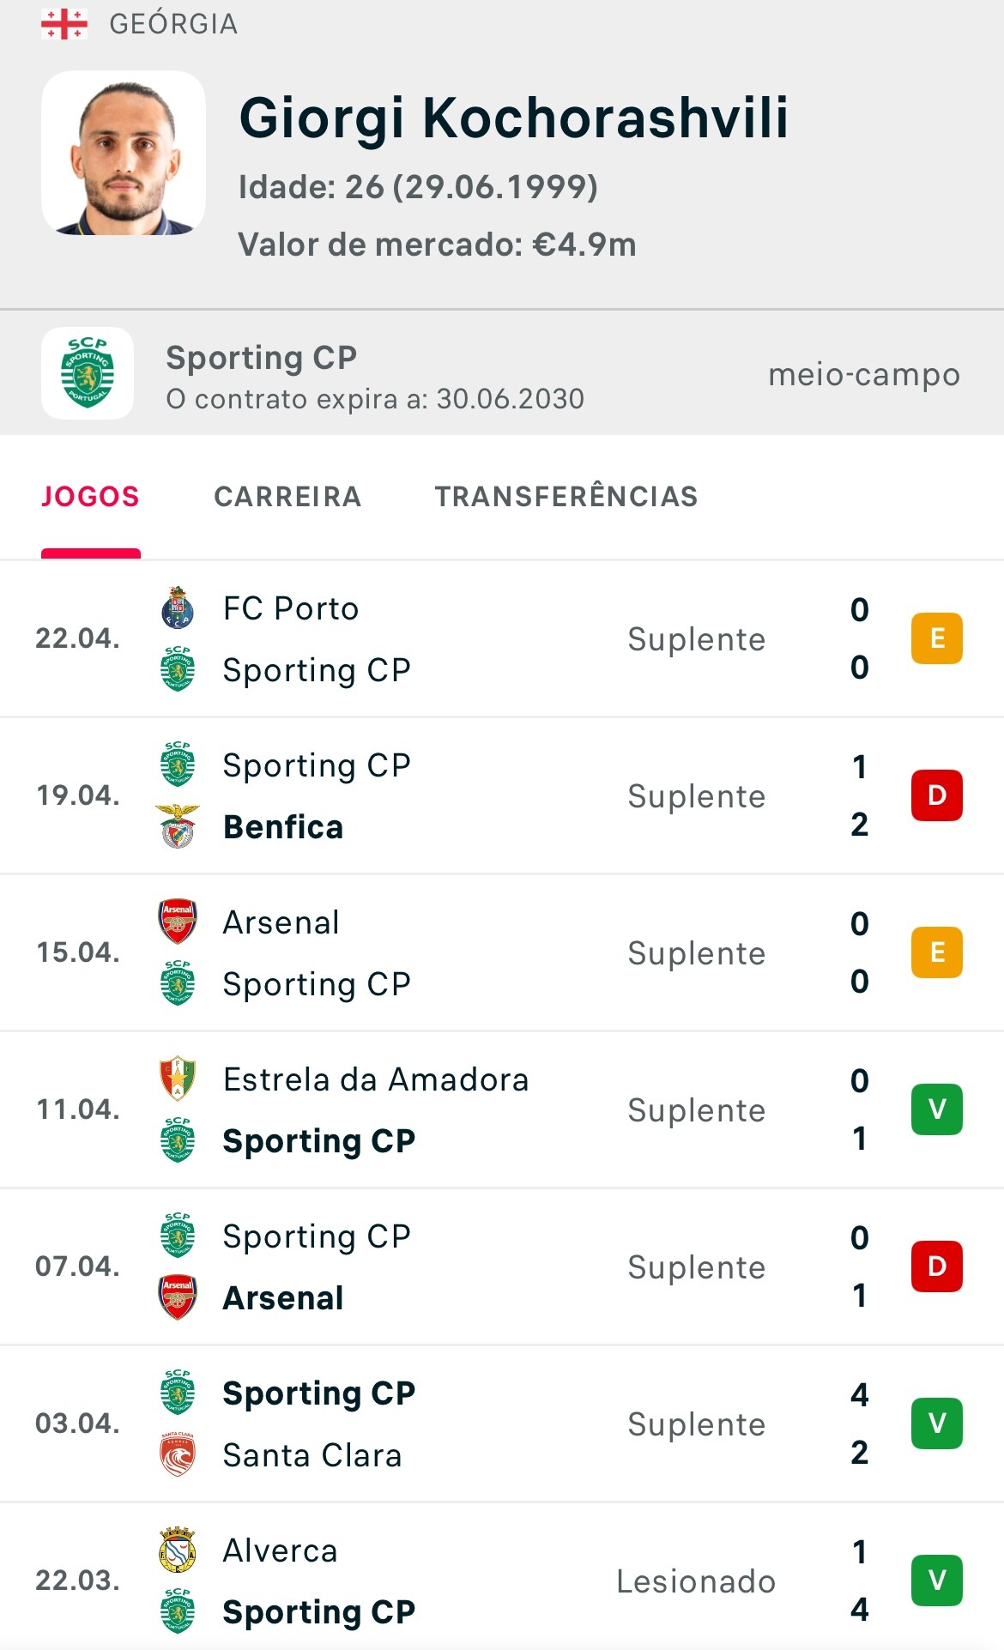Switch to the Carreira tab
The image size is (1004, 1650).
tap(287, 497)
